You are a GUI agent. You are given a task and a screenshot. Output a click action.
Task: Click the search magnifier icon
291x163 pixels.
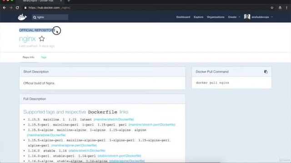click(x=35, y=17)
